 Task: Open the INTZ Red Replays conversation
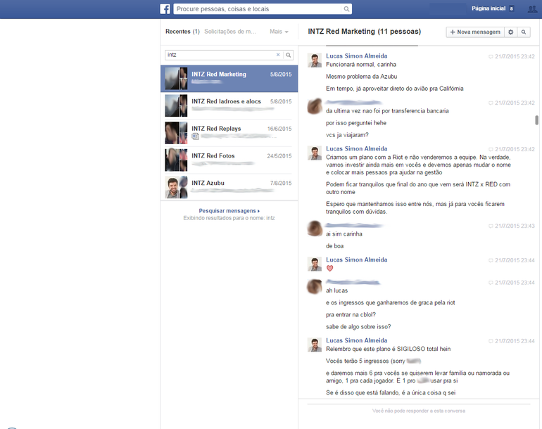coord(229,133)
